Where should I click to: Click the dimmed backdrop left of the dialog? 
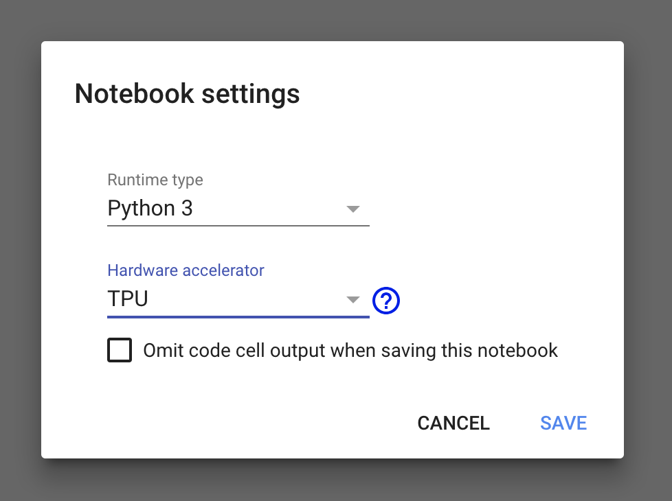[x=19, y=250]
